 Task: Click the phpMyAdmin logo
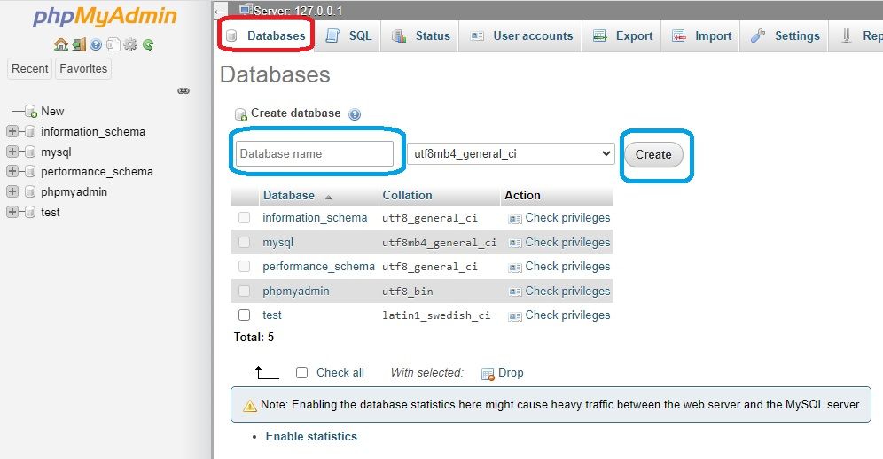coord(105,16)
